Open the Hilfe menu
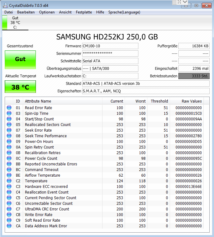This screenshot has width=214, height=237. point(100,12)
